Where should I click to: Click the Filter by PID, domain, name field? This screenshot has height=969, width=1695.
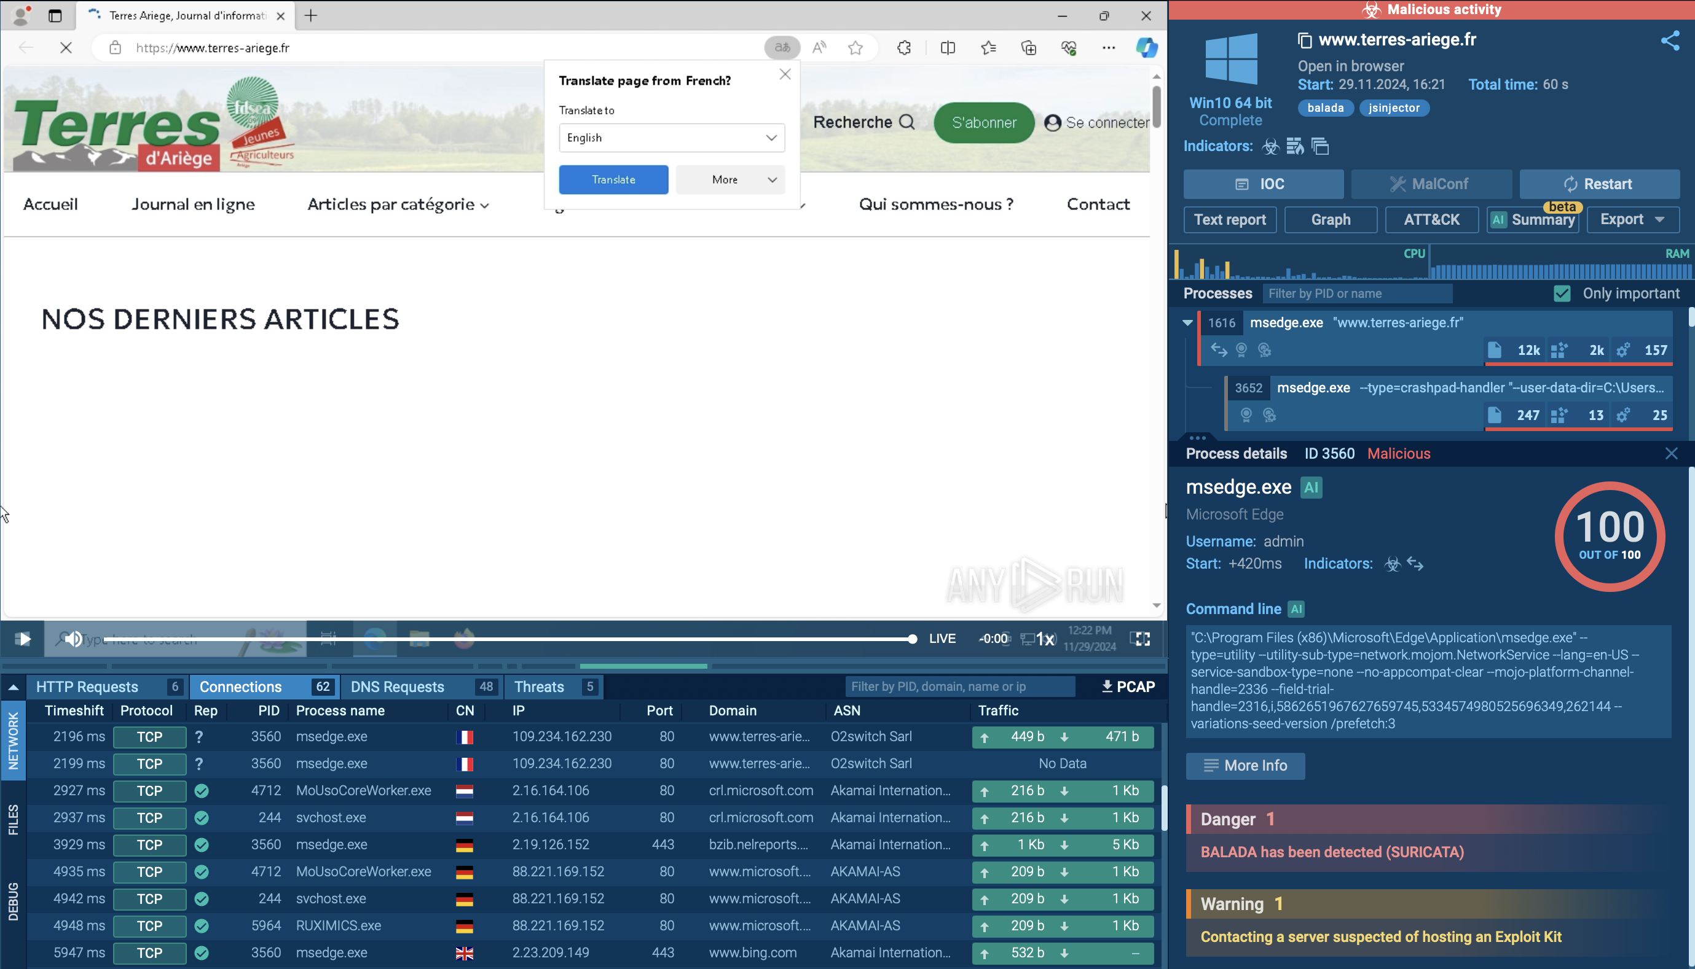(960, 686)
